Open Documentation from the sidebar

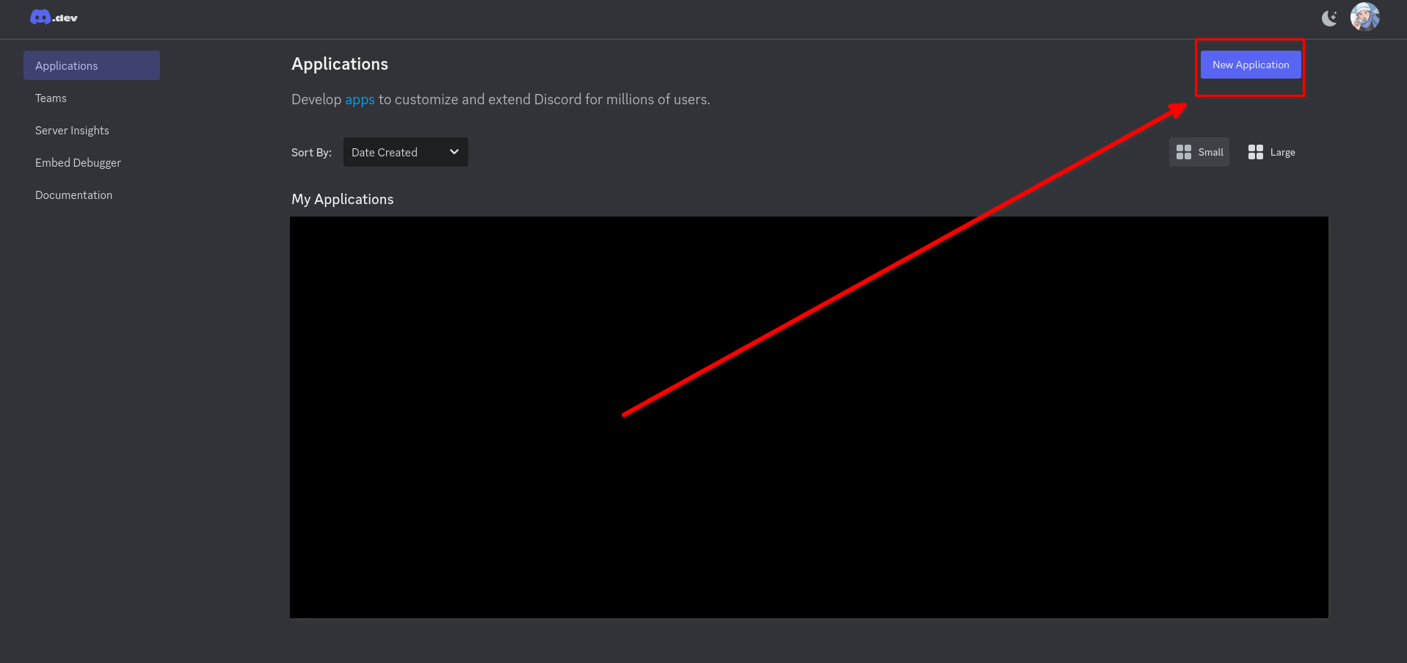tap(73, 195)
